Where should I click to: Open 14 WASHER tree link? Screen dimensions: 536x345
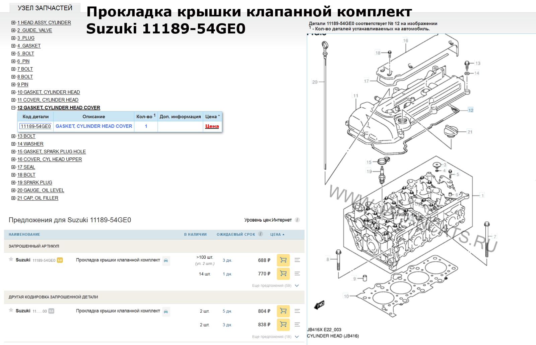tap(30, 144)
